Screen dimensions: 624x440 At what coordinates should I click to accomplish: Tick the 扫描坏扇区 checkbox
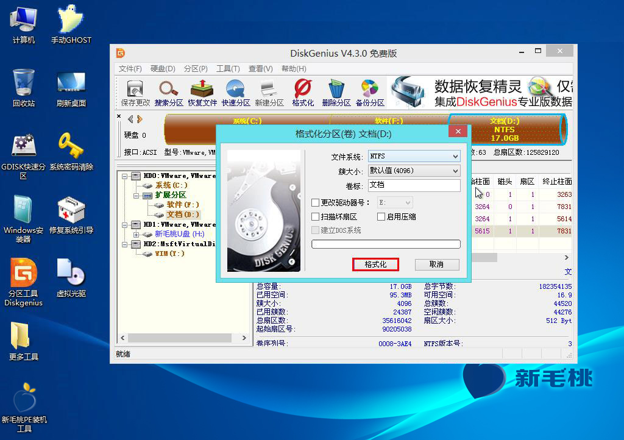(x=315, y=217)
